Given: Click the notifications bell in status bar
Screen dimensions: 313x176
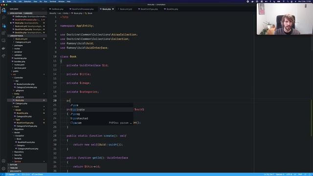Looking at the screenshot, I should (x=310, y=175).
